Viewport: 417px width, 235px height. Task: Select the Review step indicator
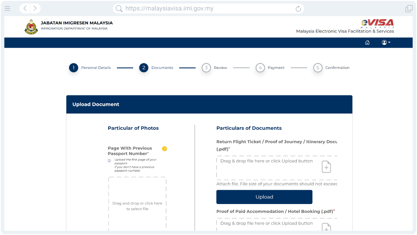click(206, 68)
